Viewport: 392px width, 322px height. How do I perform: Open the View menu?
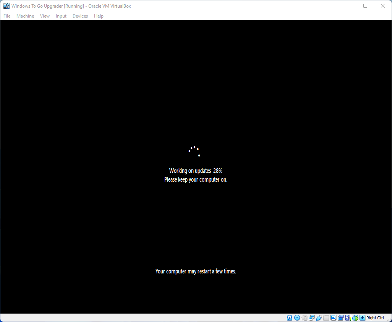pos(45,16)
